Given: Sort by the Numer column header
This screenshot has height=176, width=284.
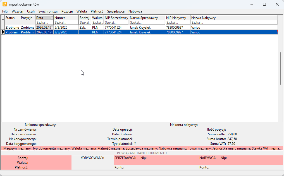Looking at the screenshot, I should [66, 18].
